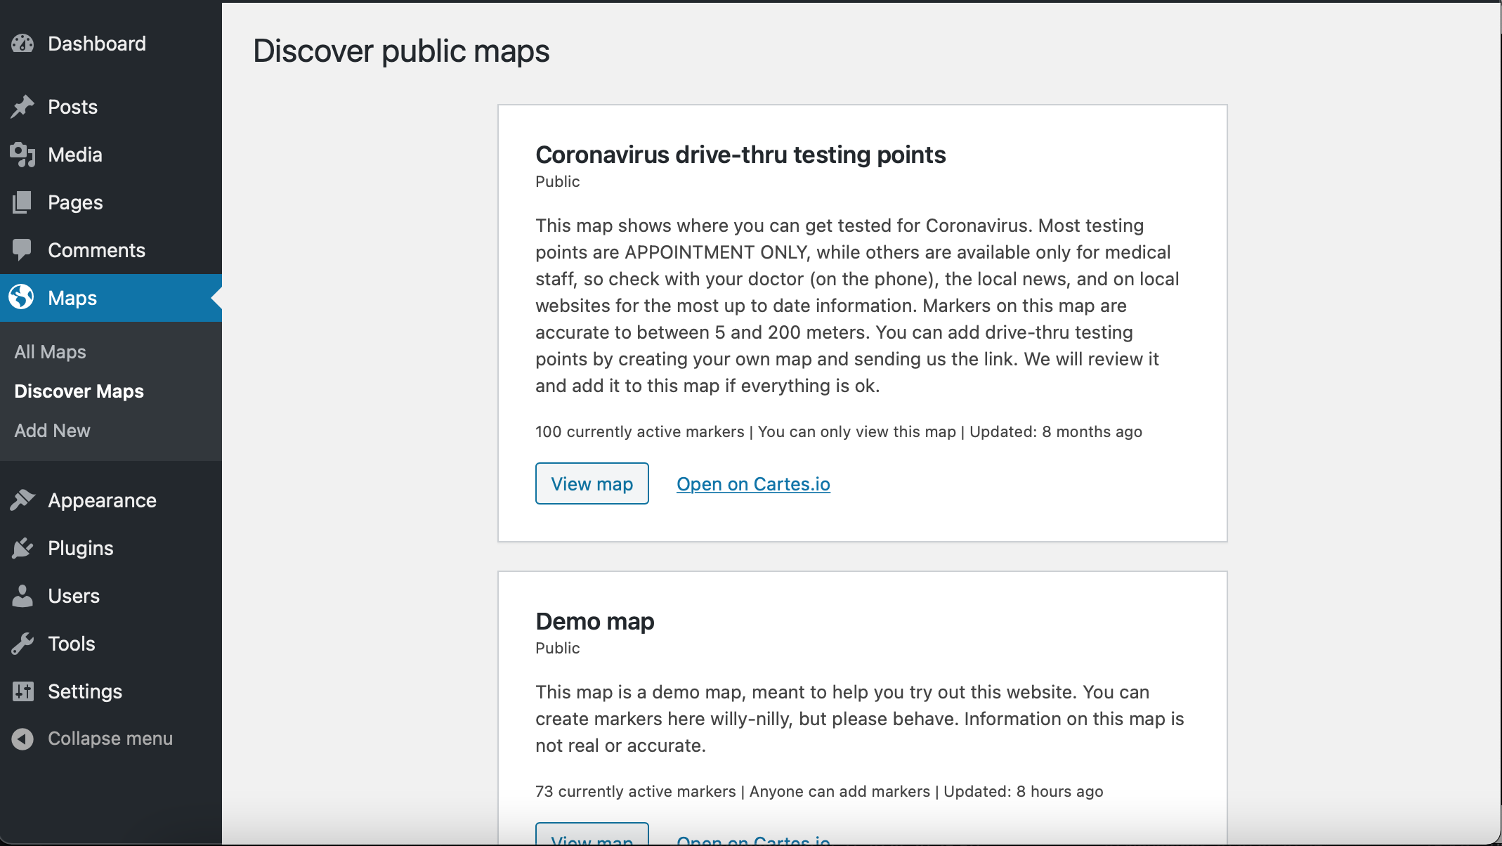The image size is (1502, 846).
Task: Select the All Maps submenu item
Action: click(51, 352)
